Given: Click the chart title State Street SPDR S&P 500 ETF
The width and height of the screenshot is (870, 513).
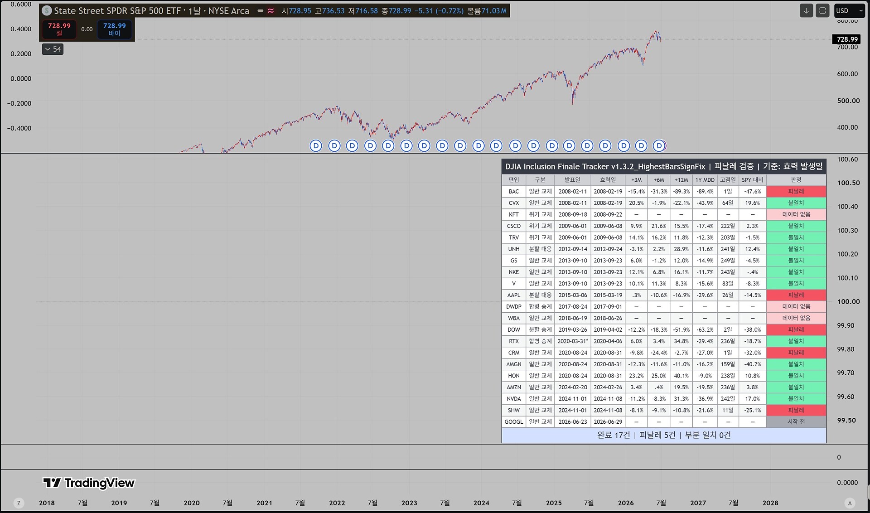Looking at the screenshot, I should click(117, 11).
